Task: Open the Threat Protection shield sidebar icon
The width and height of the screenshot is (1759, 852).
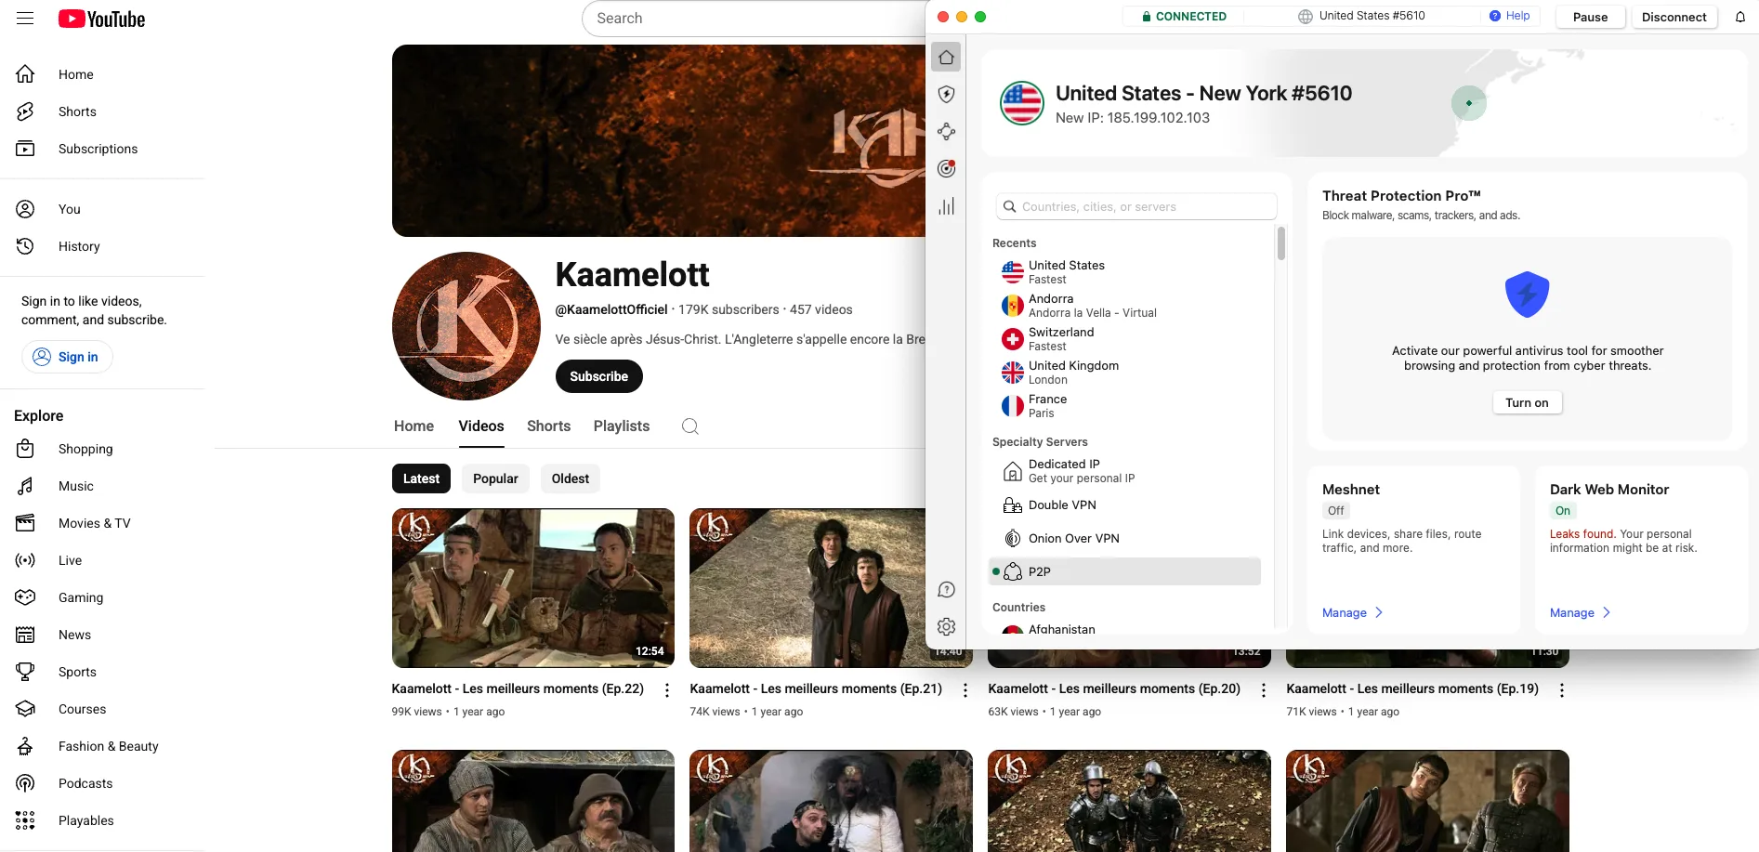Action: pyautogui.click(x=946, y=95)
